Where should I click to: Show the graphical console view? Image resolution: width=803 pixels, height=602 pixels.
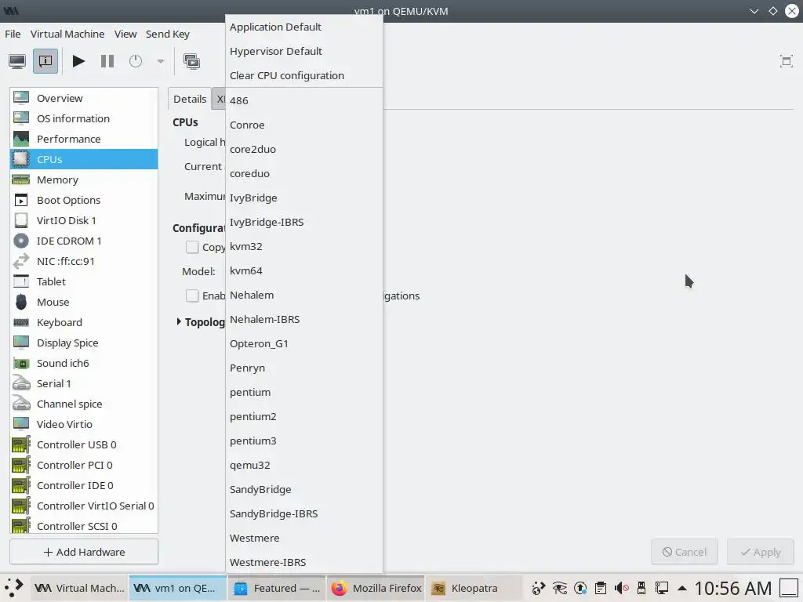point(17,61)
